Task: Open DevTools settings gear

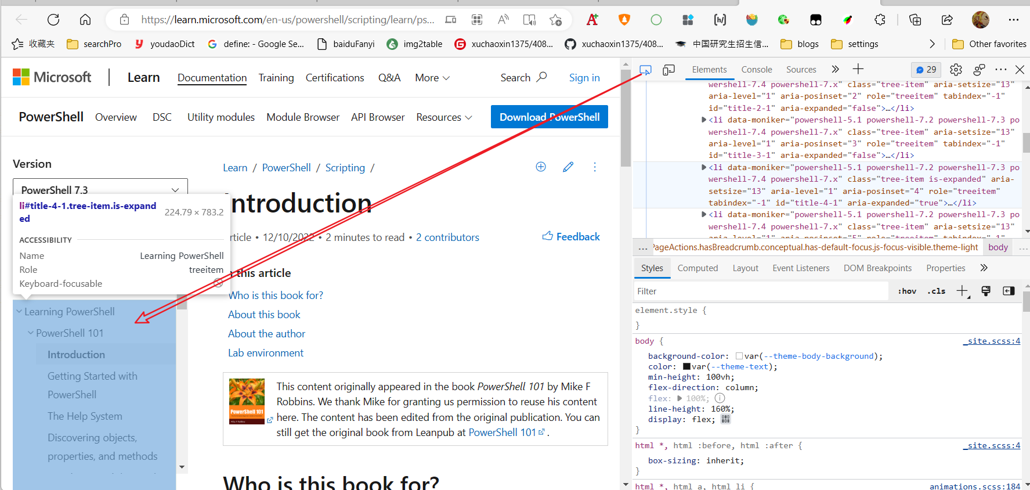Action: click(956, 70)
